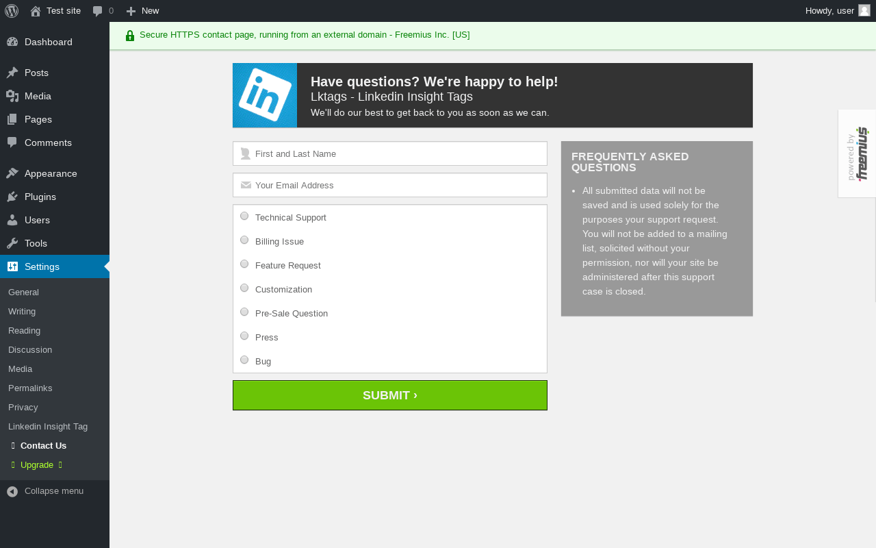Open the user avatar in admin bar

click(864, 10)
